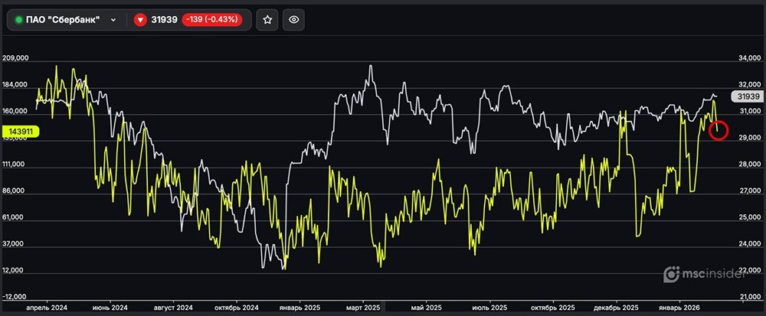Click the -12,000 left axis label

point(15,297)
